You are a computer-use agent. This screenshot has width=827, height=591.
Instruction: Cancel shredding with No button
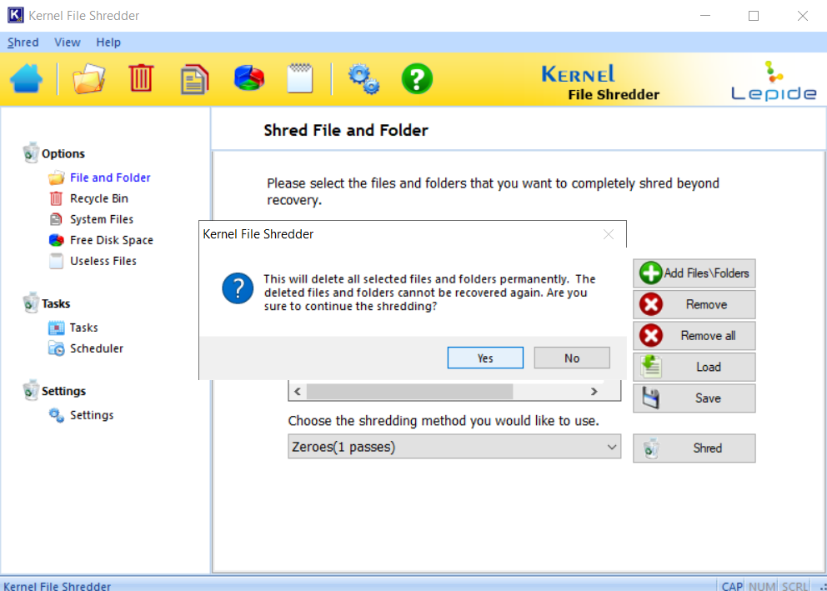point(572,358)
